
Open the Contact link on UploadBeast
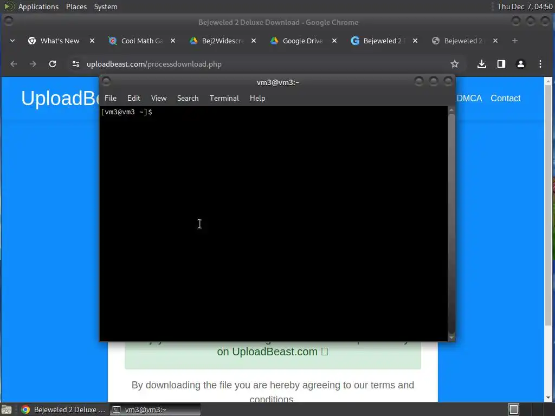(x=506, y=99)
